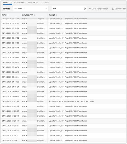Select the 04/25/2025 06:47:02 date cell
Viewport: 127px width, 144px height.
click(x=10, y=38)
